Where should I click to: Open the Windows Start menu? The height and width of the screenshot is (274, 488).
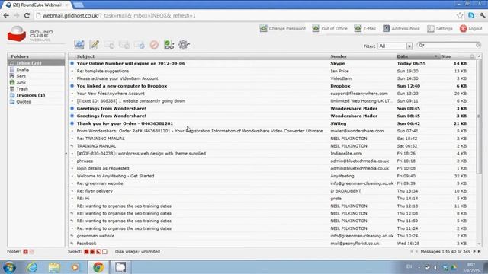pos(9,267)
